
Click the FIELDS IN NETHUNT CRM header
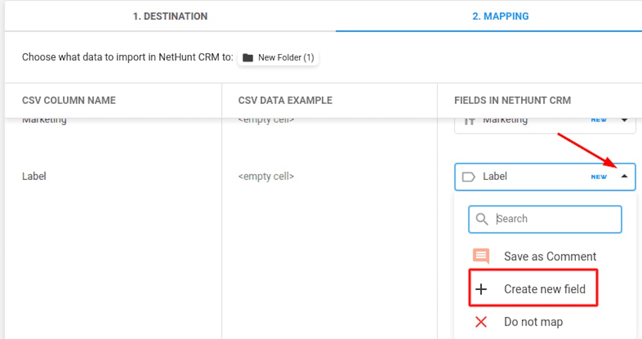(513, 100)
